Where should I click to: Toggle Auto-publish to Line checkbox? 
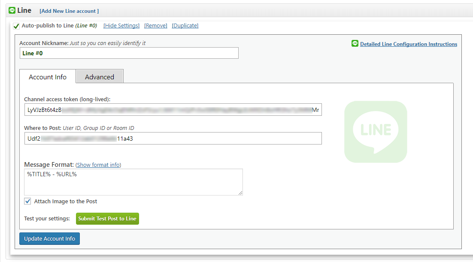pyautogui.click(x=16, y=26)
